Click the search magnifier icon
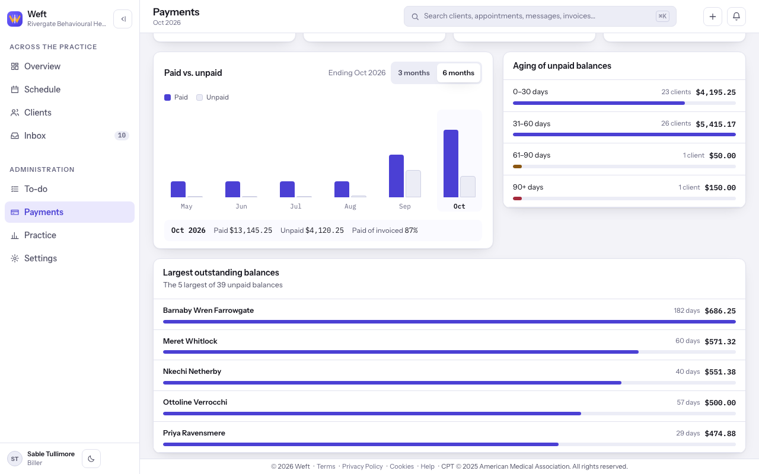This screenshot has width=759, height=474. click(415, 17)
